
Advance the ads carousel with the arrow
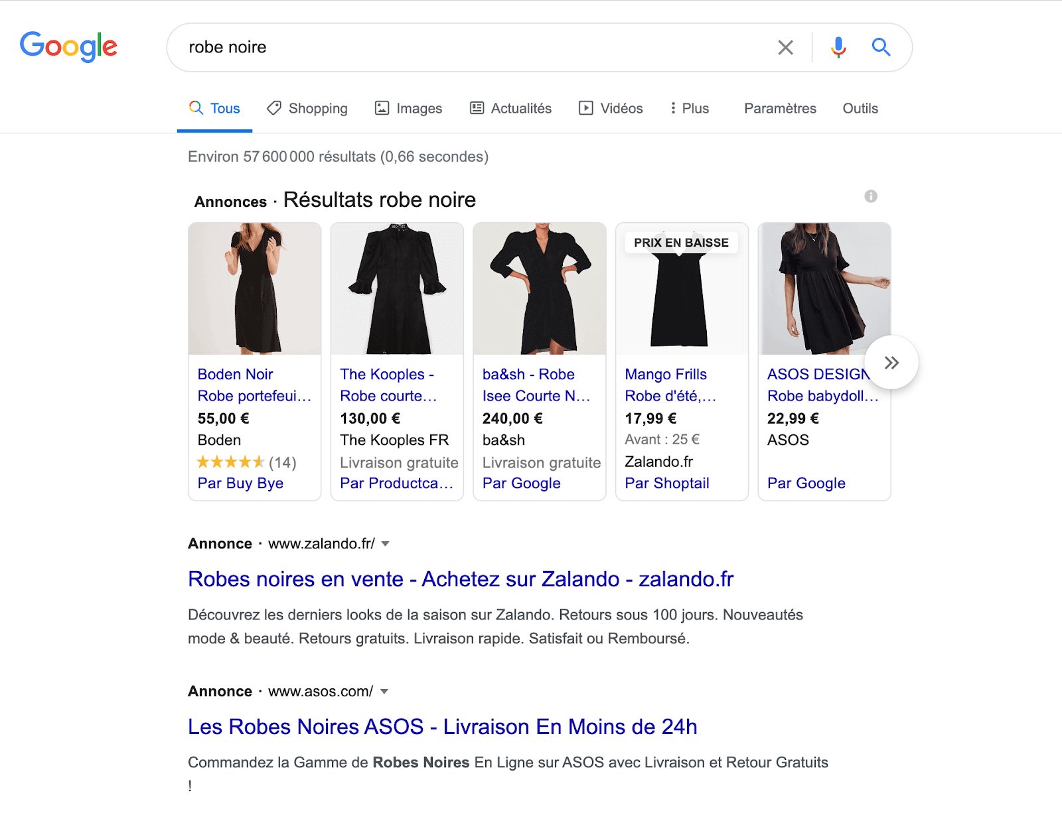892,362
